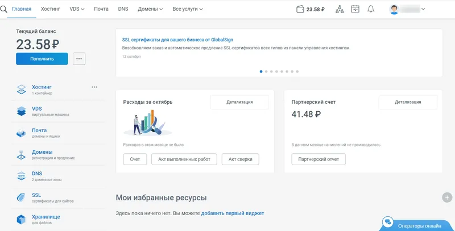Click the 41.48 ₽ partner balance
Image resolution: width=455 pixels, height=231 pixels.
(x=306, y=114)
